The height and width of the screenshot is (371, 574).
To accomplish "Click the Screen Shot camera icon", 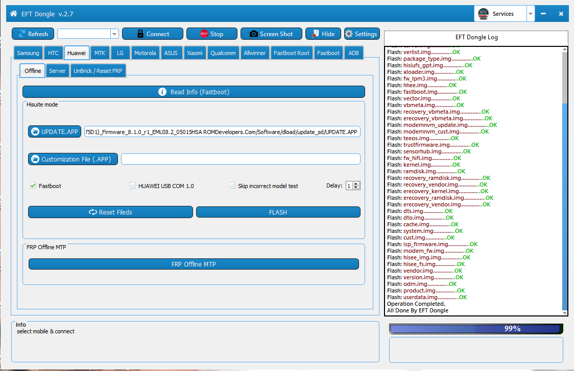I will [253, 34].
